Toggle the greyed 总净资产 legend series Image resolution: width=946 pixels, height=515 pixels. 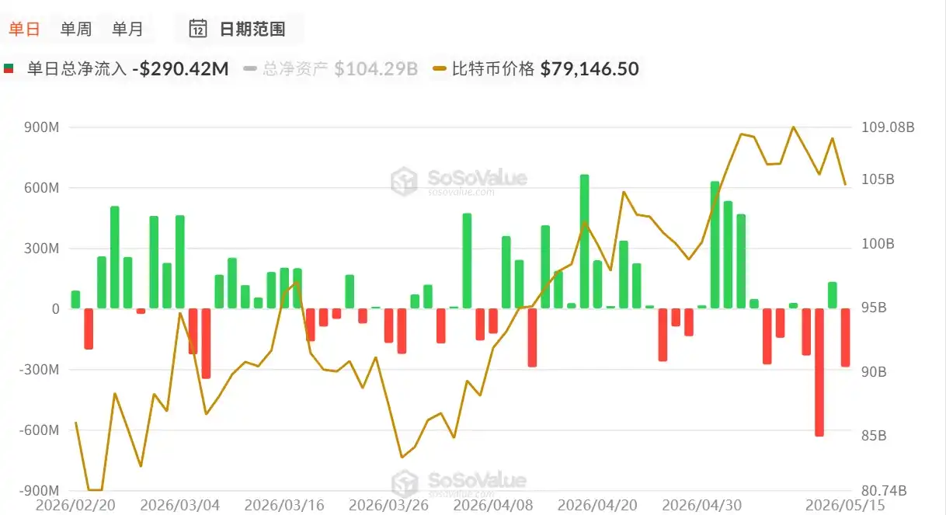[331, 69]
